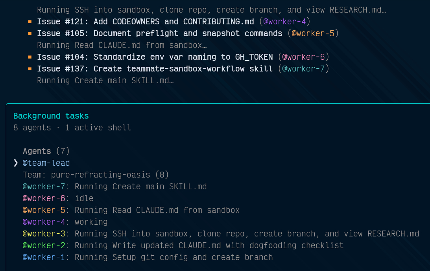The image size is (430, 271).
Task: Click the @worker-4 mention on Issue #121
Action: tap(285, 22)
